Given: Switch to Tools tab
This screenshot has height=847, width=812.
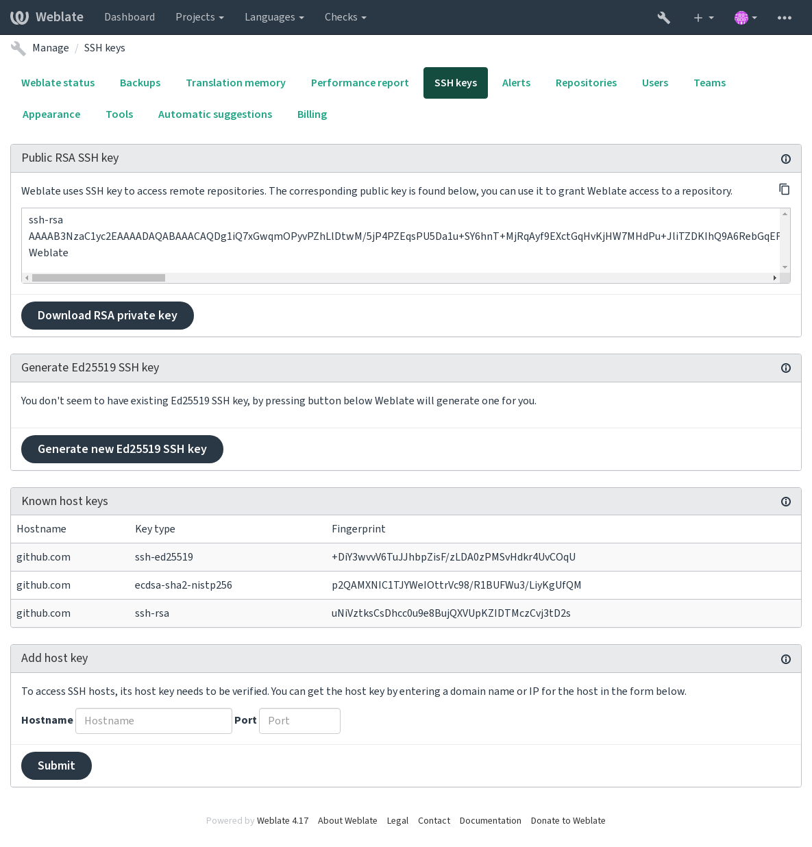Looking at the screenshot, I should click(x=119, y=114).
